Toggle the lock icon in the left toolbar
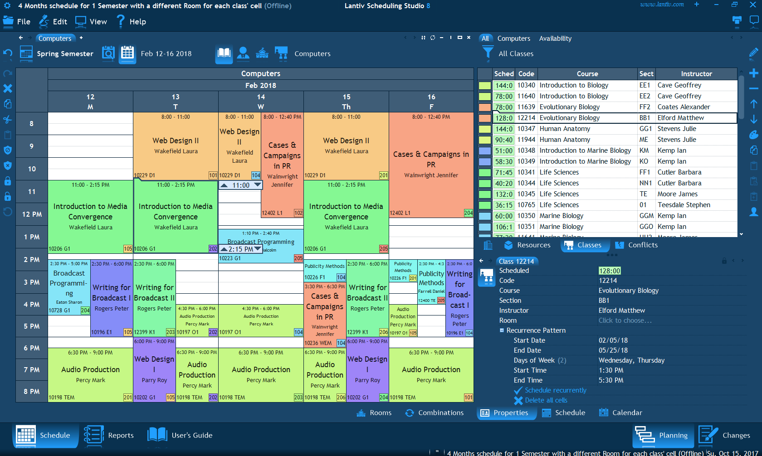This screenshot has height=456, width=762. pyautogui.click(x=8, y=181)
